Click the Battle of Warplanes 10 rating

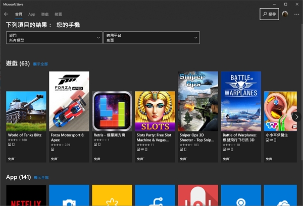click(231, 145)
